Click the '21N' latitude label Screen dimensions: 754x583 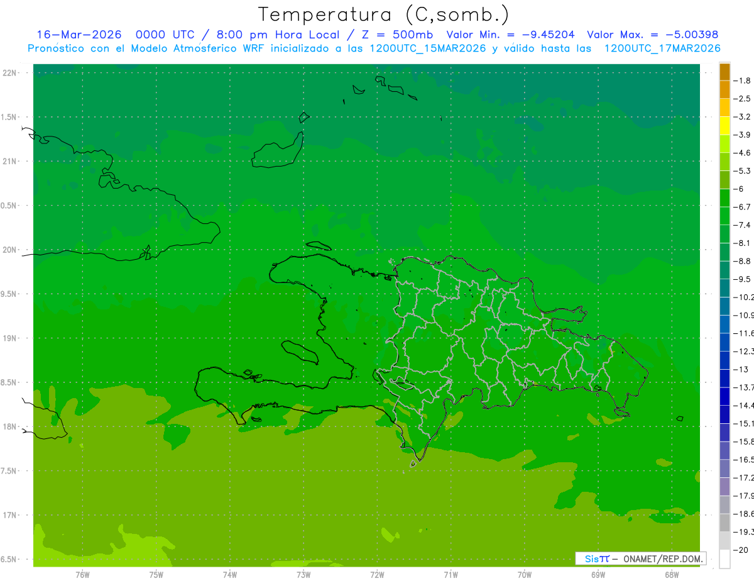tap(11, 161)
